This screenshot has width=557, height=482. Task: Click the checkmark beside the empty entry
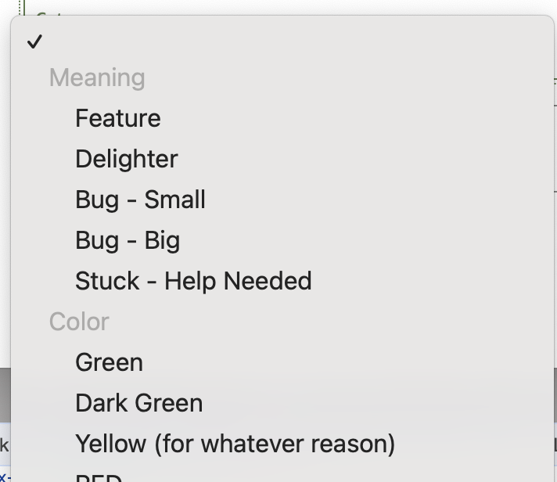tap(34, 42)
